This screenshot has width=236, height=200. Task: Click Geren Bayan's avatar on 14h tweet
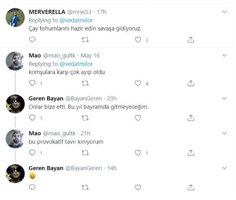pos(16,174)
